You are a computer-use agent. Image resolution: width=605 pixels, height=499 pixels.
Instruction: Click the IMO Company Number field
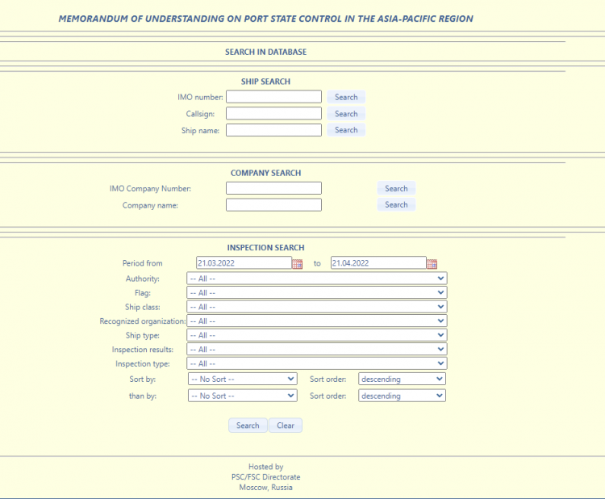pyautogui.click(x=273, y=188)
